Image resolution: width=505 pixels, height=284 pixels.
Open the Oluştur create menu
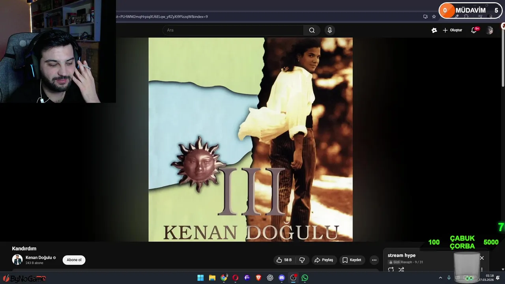point(452,30)
